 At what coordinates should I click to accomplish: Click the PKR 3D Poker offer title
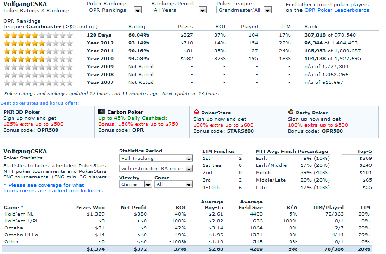22,112
